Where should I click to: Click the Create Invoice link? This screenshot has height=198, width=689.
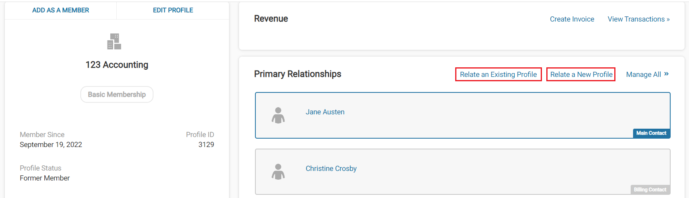(572, 19)
